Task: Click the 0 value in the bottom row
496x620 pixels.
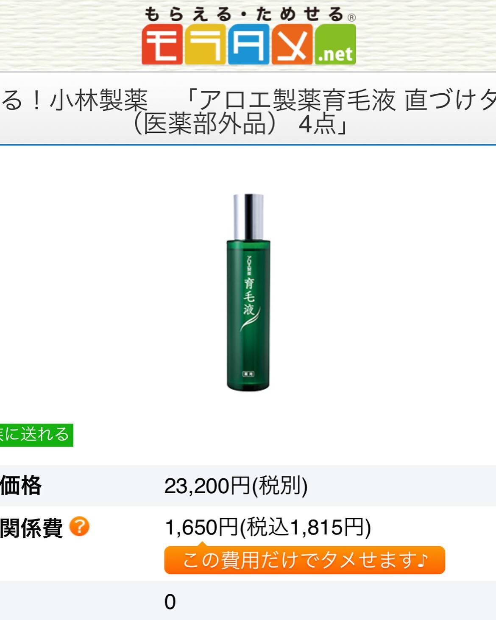Action: (170, 602)
